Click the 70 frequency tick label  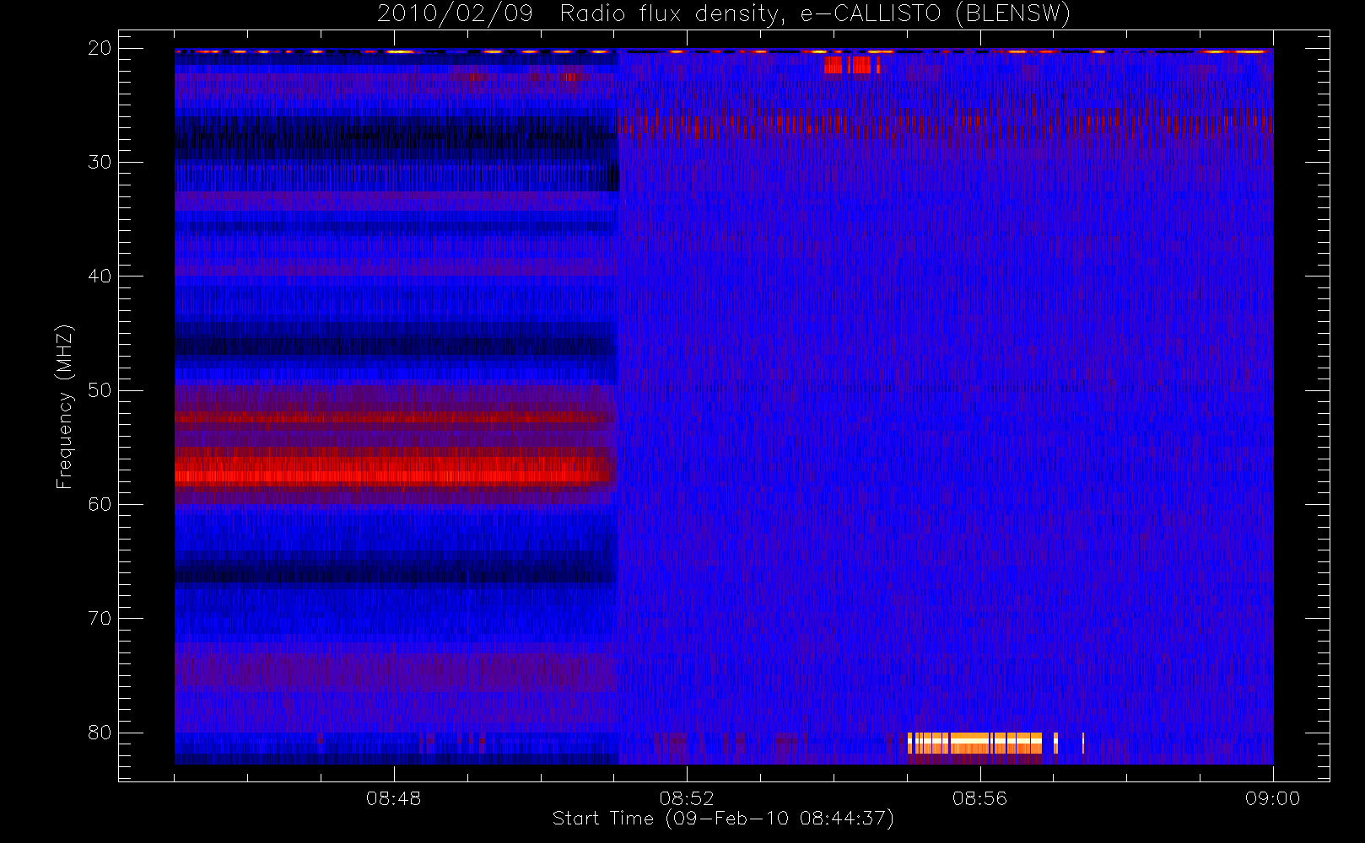(100, 619)
